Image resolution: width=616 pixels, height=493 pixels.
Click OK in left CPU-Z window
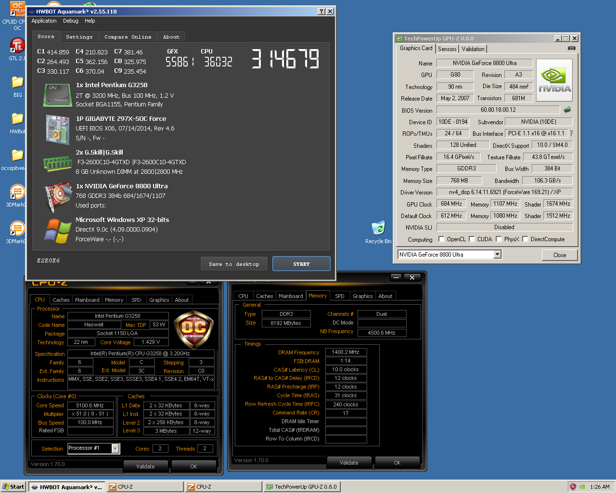(x=193, y=467)
